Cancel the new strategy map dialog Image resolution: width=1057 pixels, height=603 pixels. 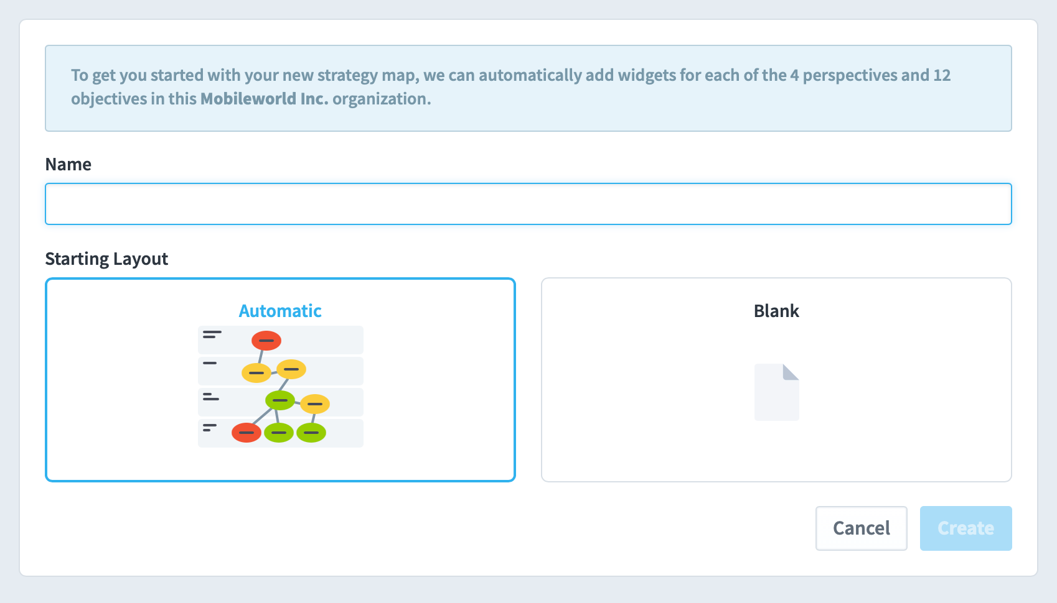click(x=862, y=528)
